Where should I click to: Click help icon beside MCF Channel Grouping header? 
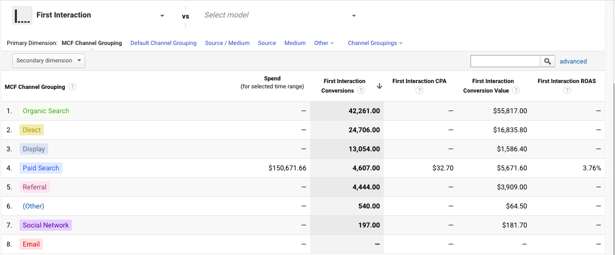(72, 87)
